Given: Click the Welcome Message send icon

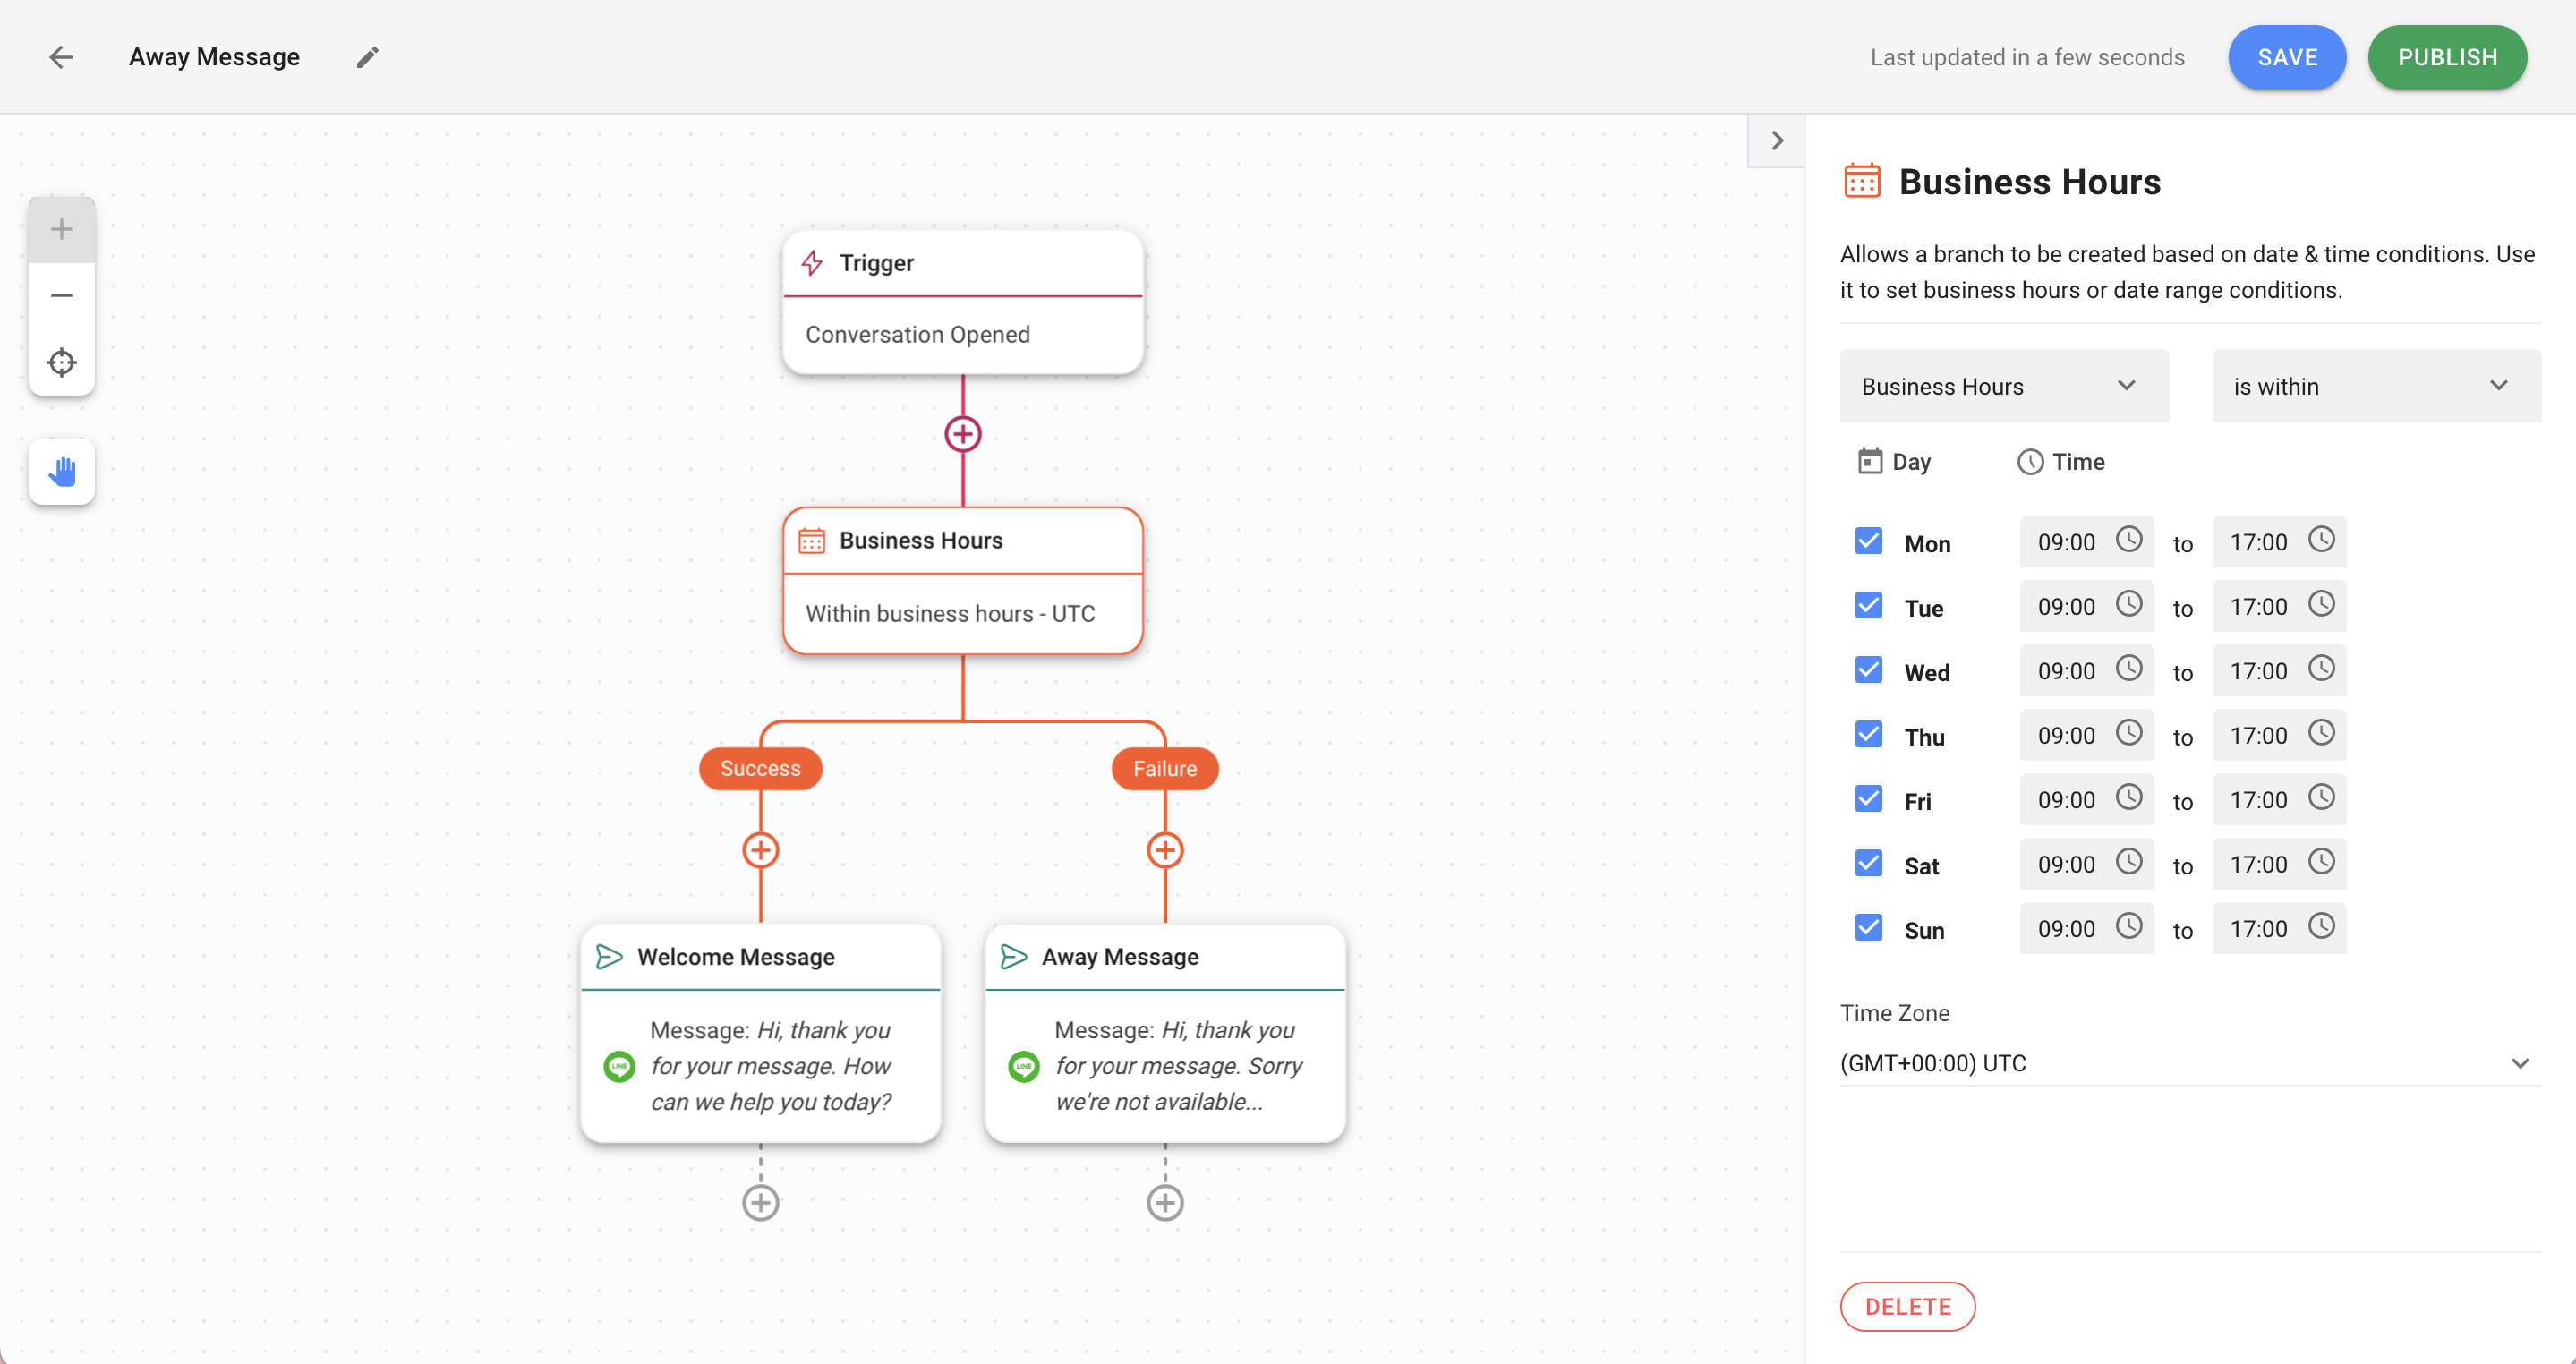Looking at the screenshot, I should (x=610, y=955).
